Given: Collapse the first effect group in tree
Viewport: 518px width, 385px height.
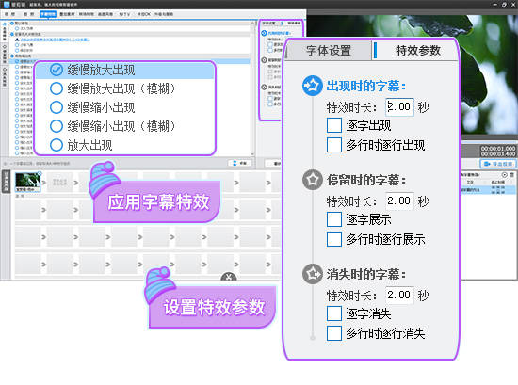Looking at the screenshot, I should point(12,24).
